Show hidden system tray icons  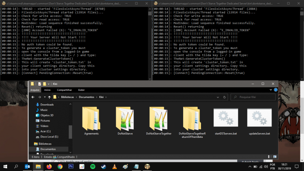click(x=250, y=167)
